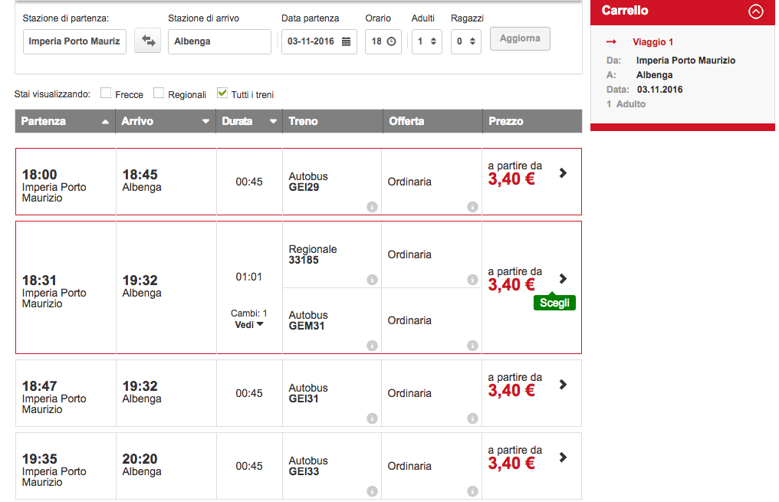This screenshot has width=779, height=502.
Task: Collapse the Carrello panel chevron icon
Action: point(756,11)
